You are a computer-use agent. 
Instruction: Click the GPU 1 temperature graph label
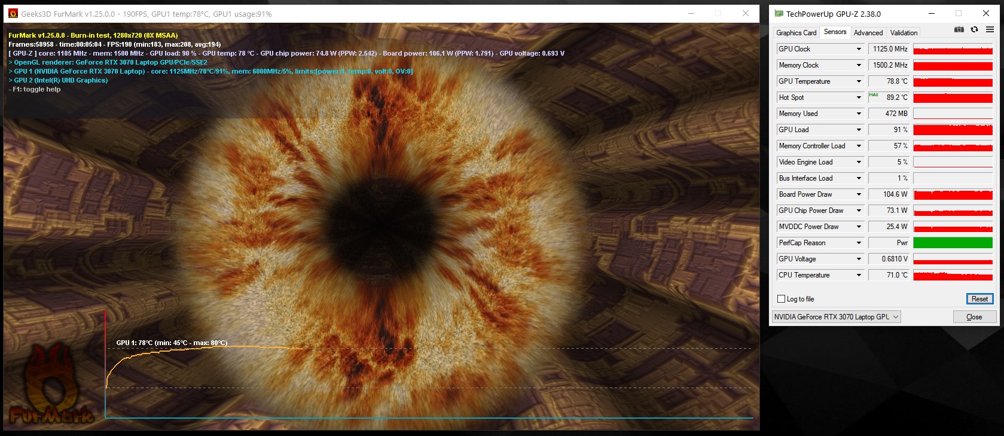pos(172,343)
